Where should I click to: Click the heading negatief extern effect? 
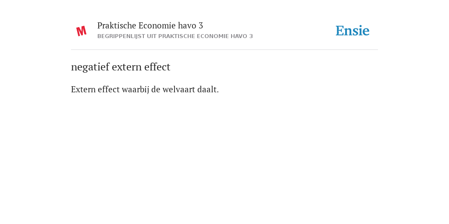click(121, 67)
